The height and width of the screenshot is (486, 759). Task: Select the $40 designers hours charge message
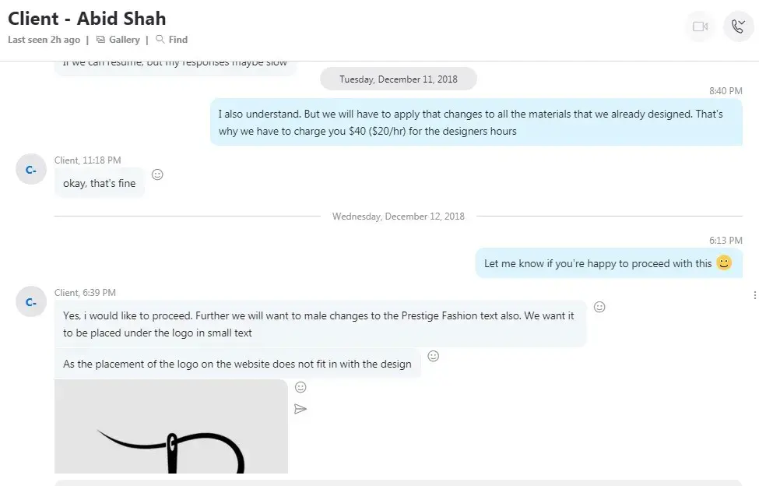point(476,122)
